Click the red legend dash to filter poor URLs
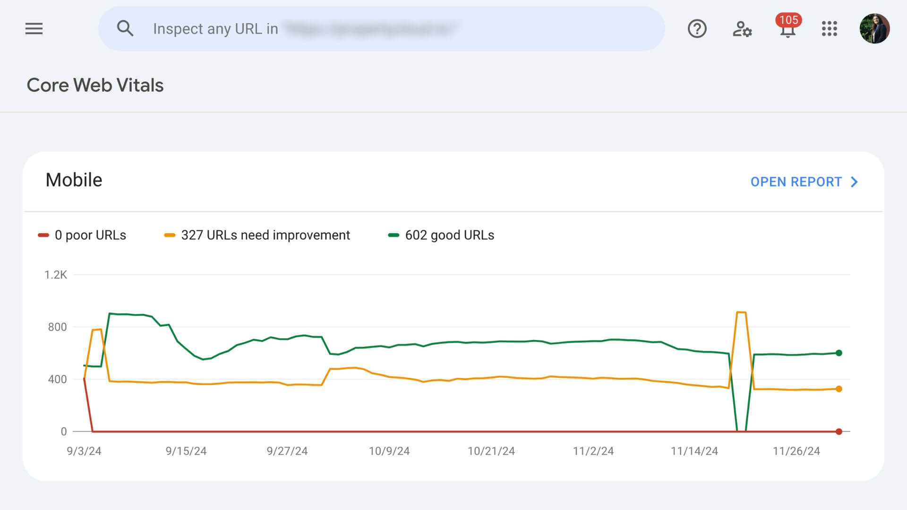The width and height of the screenshot is (907, 510). coord(43,234)
